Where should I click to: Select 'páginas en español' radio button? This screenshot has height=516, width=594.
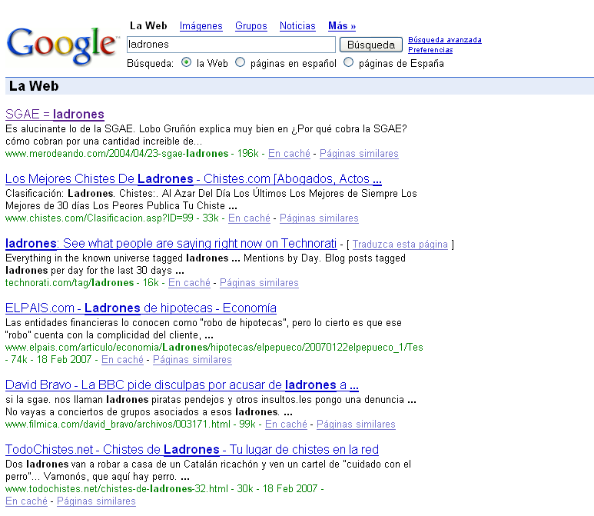(241, 62)
